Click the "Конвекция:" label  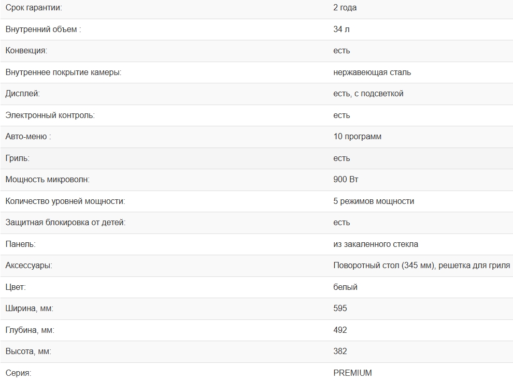26,51
